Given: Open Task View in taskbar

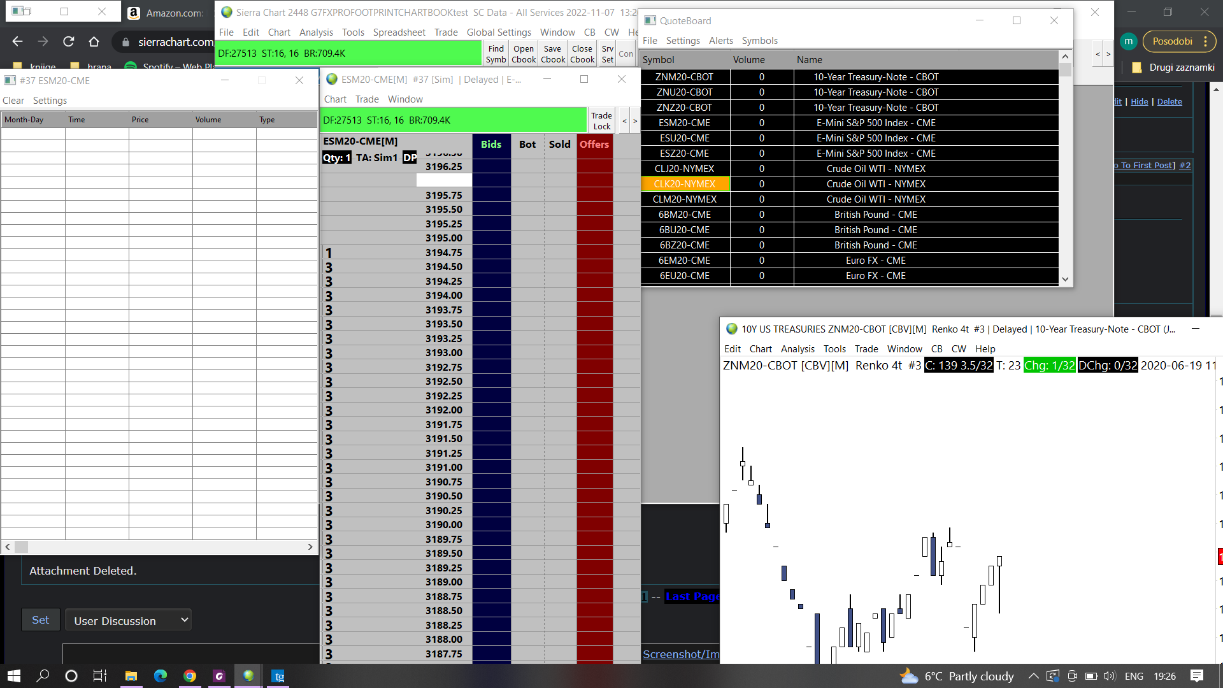Looking at the screenshot, I should coord(100,676).
